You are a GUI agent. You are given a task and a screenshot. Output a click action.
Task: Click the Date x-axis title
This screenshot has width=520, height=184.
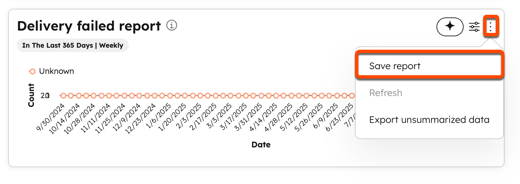pyautogui.click(x=261, y=145)
